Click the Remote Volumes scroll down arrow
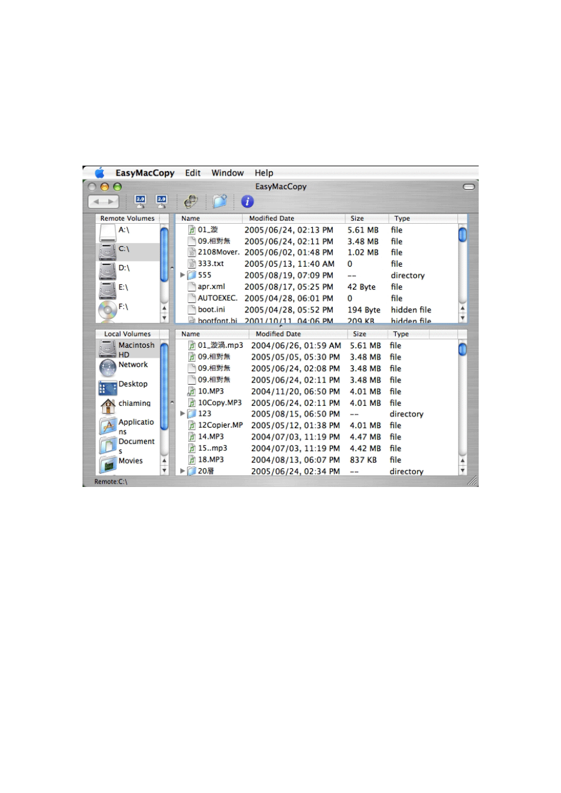This screenshot has width=561, height=793. click(165, 317)
